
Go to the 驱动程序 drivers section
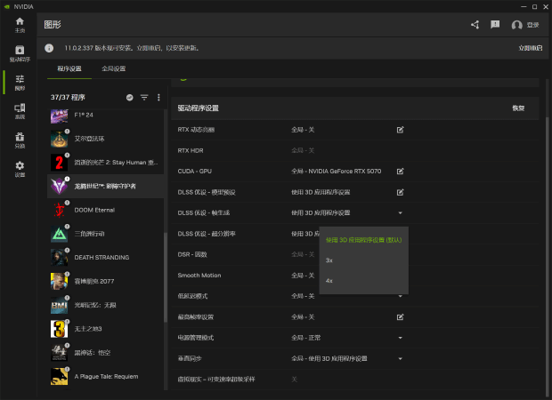[x=20, y=54]
